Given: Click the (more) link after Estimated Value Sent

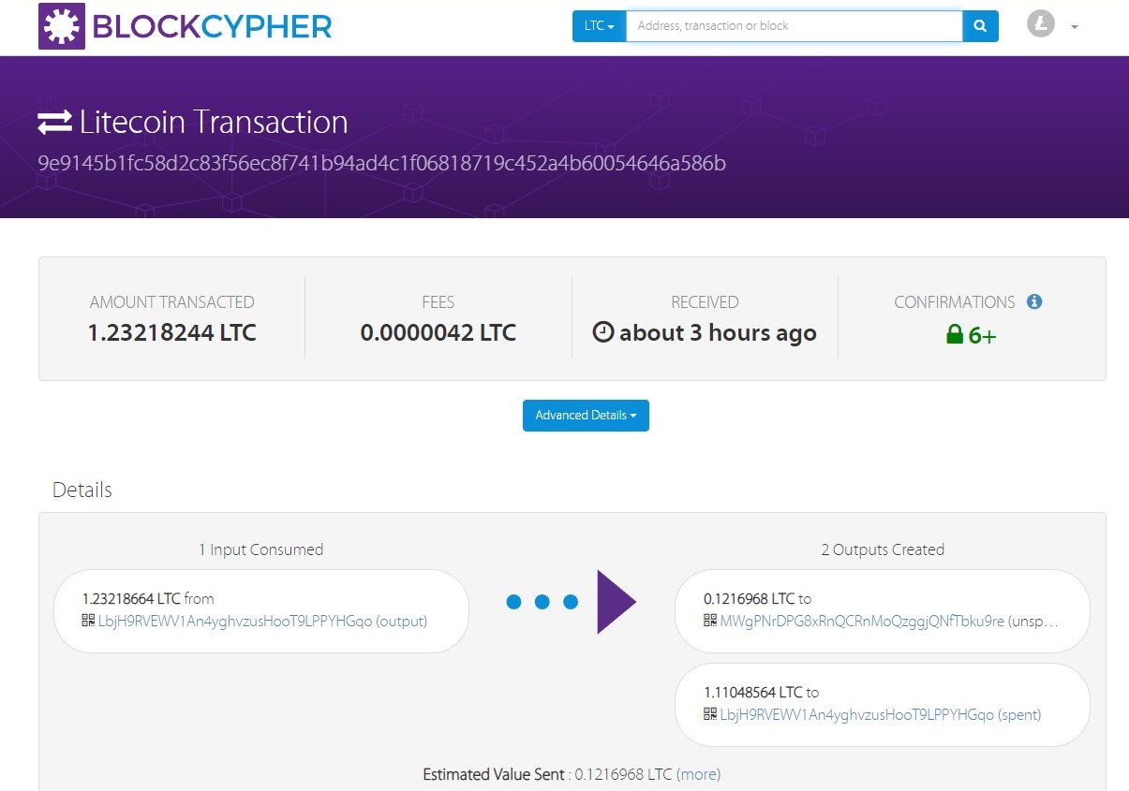Looking at the screenshot, I should pos(698,774).
